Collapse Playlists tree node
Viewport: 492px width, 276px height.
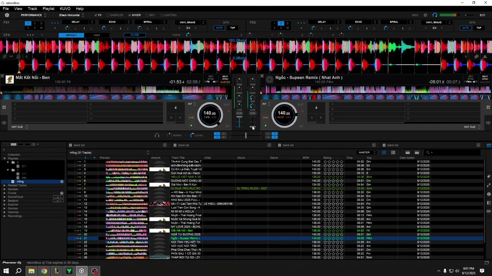click(5, 158)
